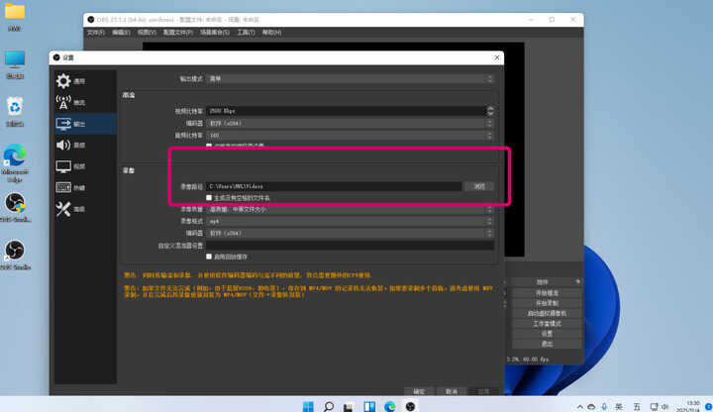Enable generate file name without spaces checkbox
713x412 pixels.
[x=209, y=198]
